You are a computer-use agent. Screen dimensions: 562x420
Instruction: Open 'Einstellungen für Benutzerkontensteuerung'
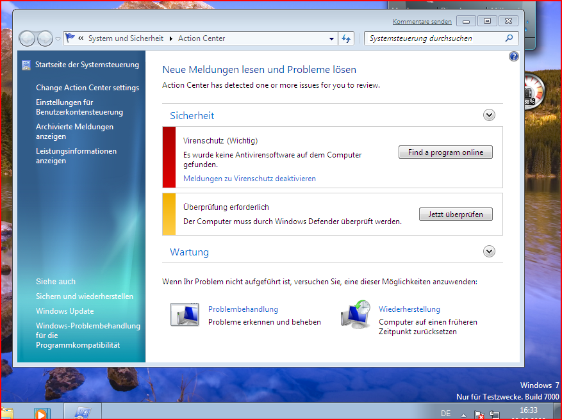point(79,107)
